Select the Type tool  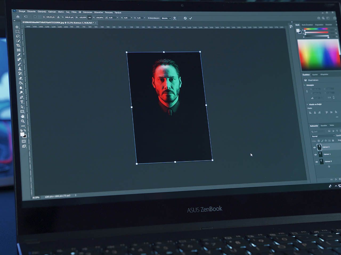tap(22, 102)
